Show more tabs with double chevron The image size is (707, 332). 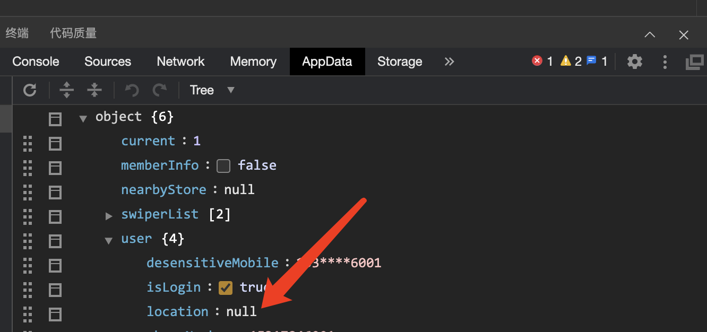point(449,62)
